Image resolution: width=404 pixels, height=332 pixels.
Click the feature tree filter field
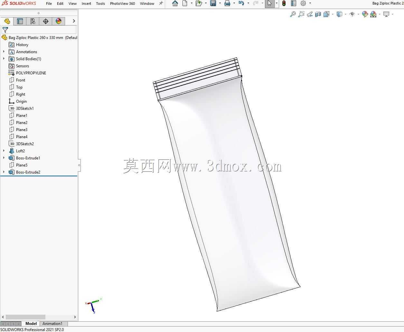coord(39,30)
